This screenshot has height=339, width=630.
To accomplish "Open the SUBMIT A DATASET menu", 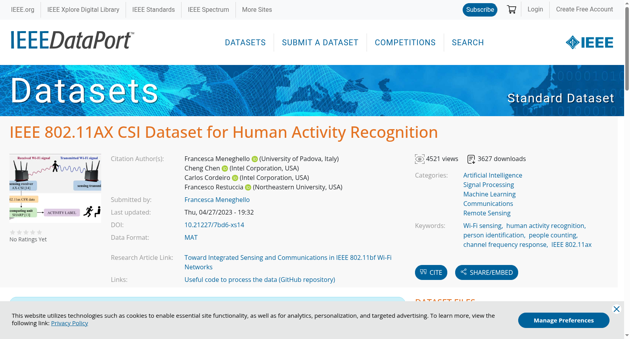I will [320, 43].
